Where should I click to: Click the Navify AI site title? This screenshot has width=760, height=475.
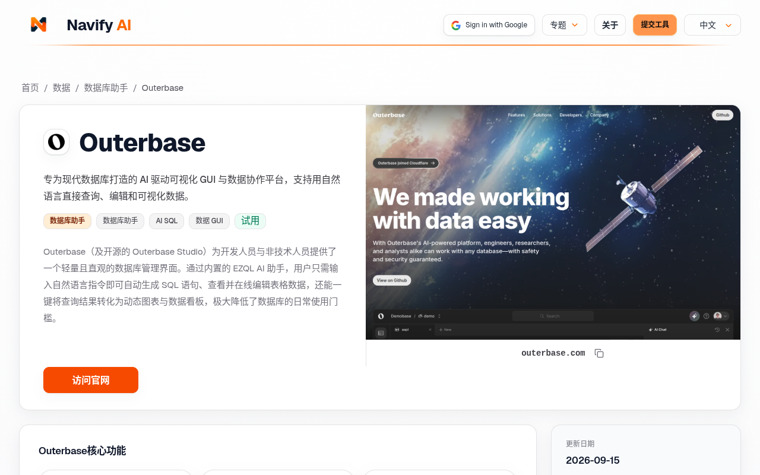tap(99, 25)
